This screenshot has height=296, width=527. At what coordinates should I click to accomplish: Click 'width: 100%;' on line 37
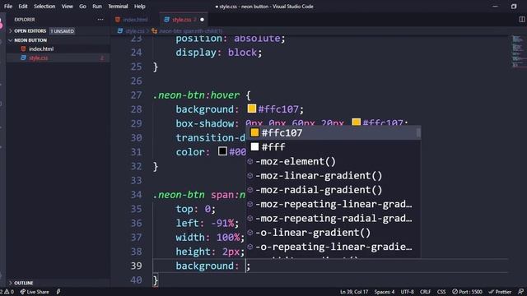(210, 238)
